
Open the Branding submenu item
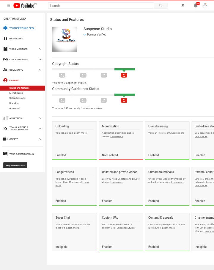[14, 103]
